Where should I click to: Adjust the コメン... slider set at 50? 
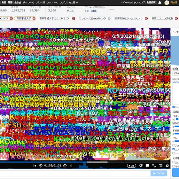tap(177, 119)
